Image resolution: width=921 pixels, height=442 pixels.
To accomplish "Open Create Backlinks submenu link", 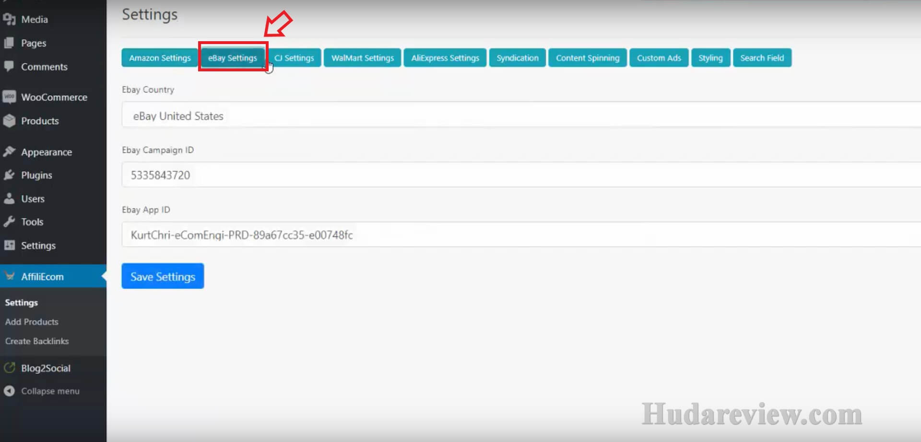I will 37,341.
